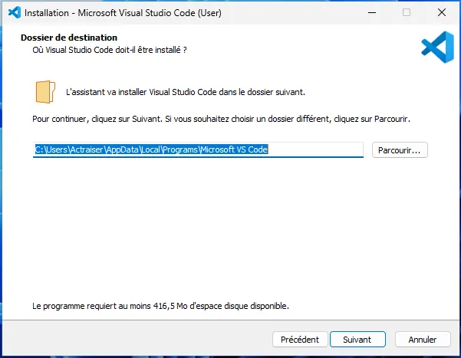
Task: Click the highlighted installation path text
Action: click(150, 150)
